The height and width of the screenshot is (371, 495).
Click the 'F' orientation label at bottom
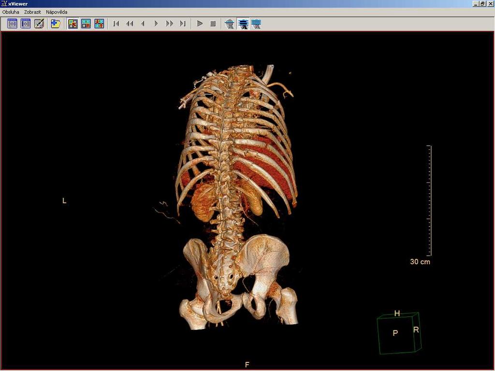pos(247,365)
